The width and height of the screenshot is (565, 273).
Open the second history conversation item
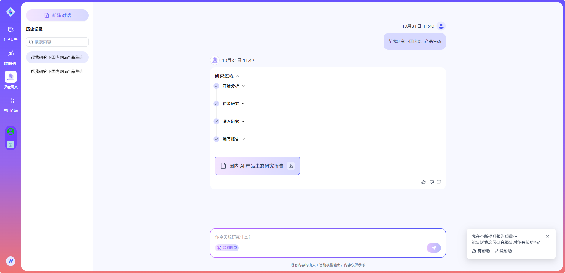point(57,71)
